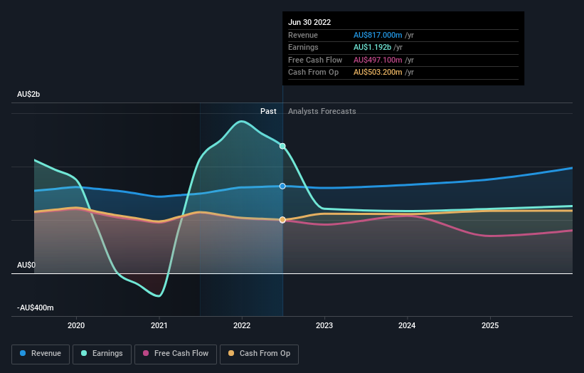Toggle the Earnings series legend button

(x=102, y=354)
